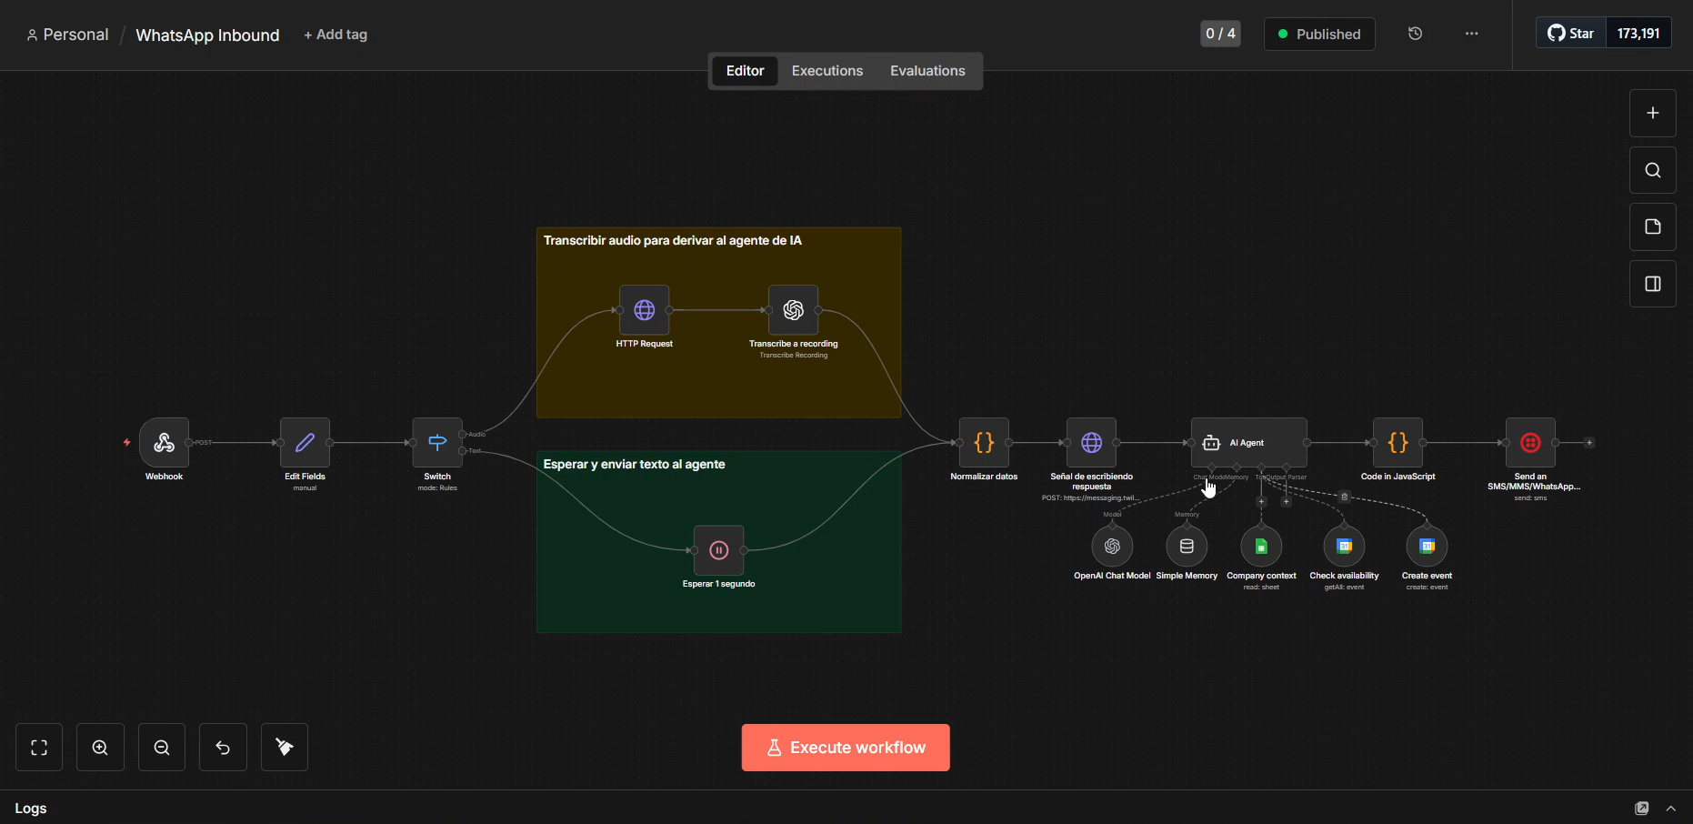Select the HTTP Request node
This screenshot has width=1693, height=824.
pyautogui.click(x=644, y=310)
